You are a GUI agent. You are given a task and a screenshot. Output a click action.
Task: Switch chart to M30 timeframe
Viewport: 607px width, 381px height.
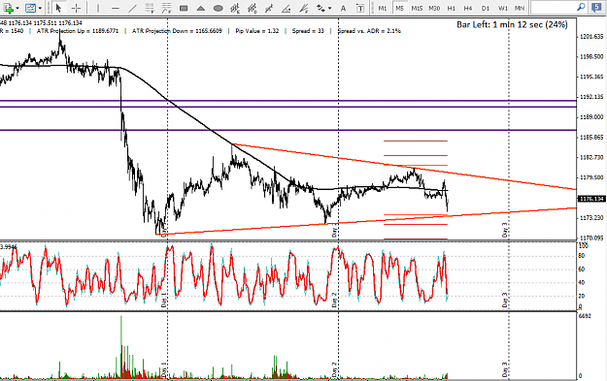tap(434, 8)
